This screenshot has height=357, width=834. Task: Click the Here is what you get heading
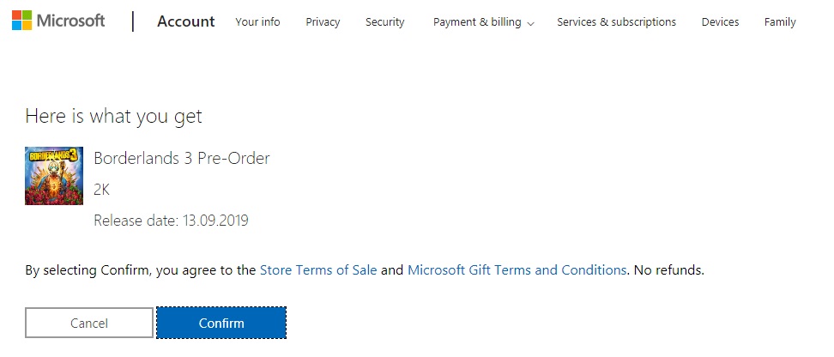[x=113, y=117]
